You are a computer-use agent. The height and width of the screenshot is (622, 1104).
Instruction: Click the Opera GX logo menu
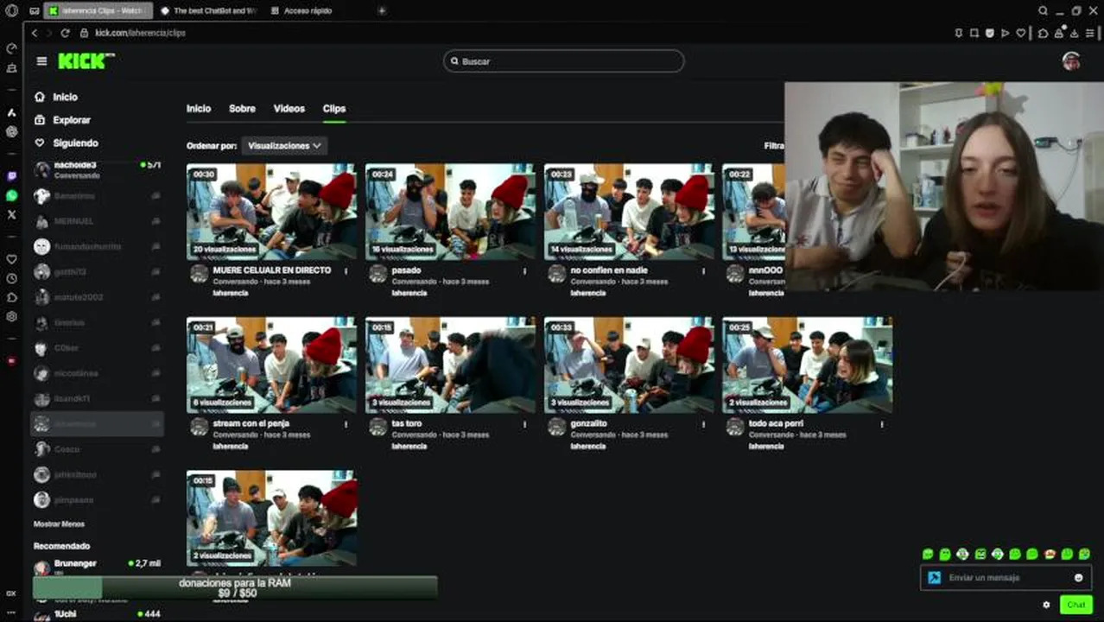[11, 10]
